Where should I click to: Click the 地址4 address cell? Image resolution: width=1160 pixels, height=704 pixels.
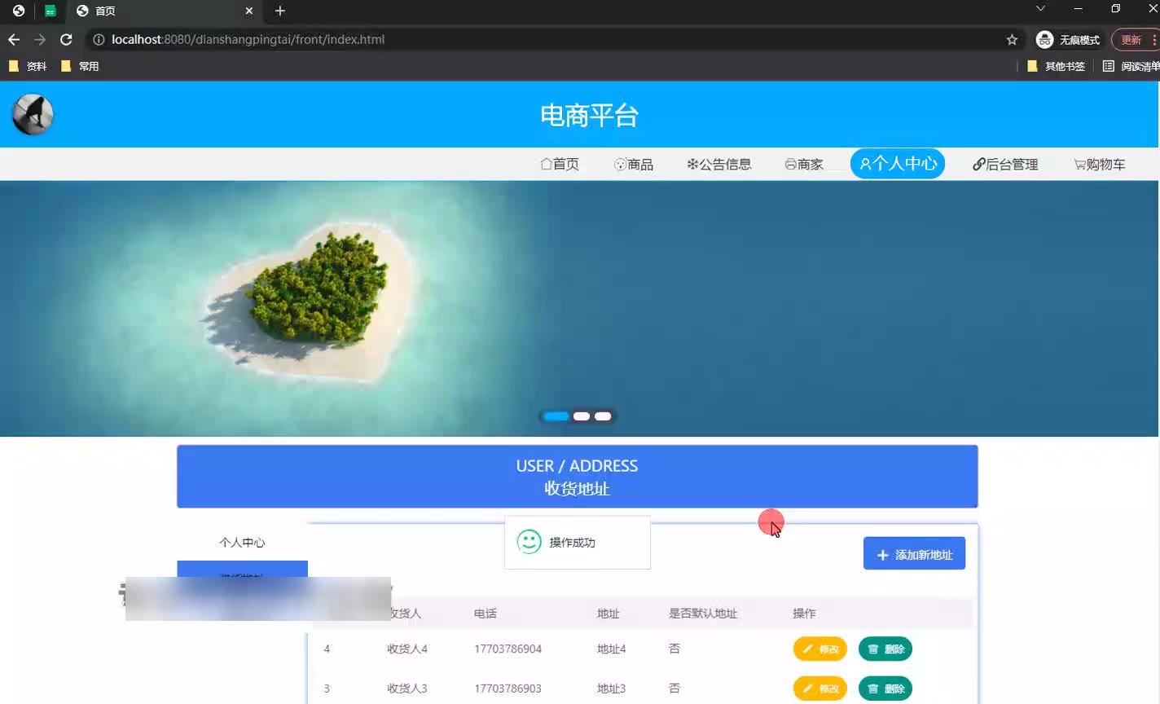(612, 649)
